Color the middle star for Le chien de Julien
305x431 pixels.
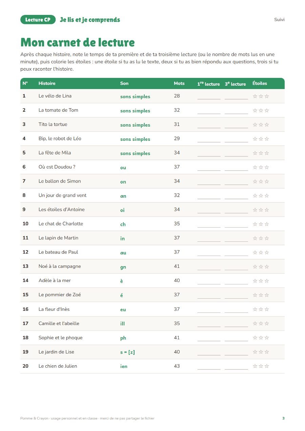(x=261, y=366)
